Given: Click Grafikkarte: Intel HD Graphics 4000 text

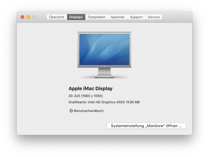Looking at the screenshot, I should [104, 102].
